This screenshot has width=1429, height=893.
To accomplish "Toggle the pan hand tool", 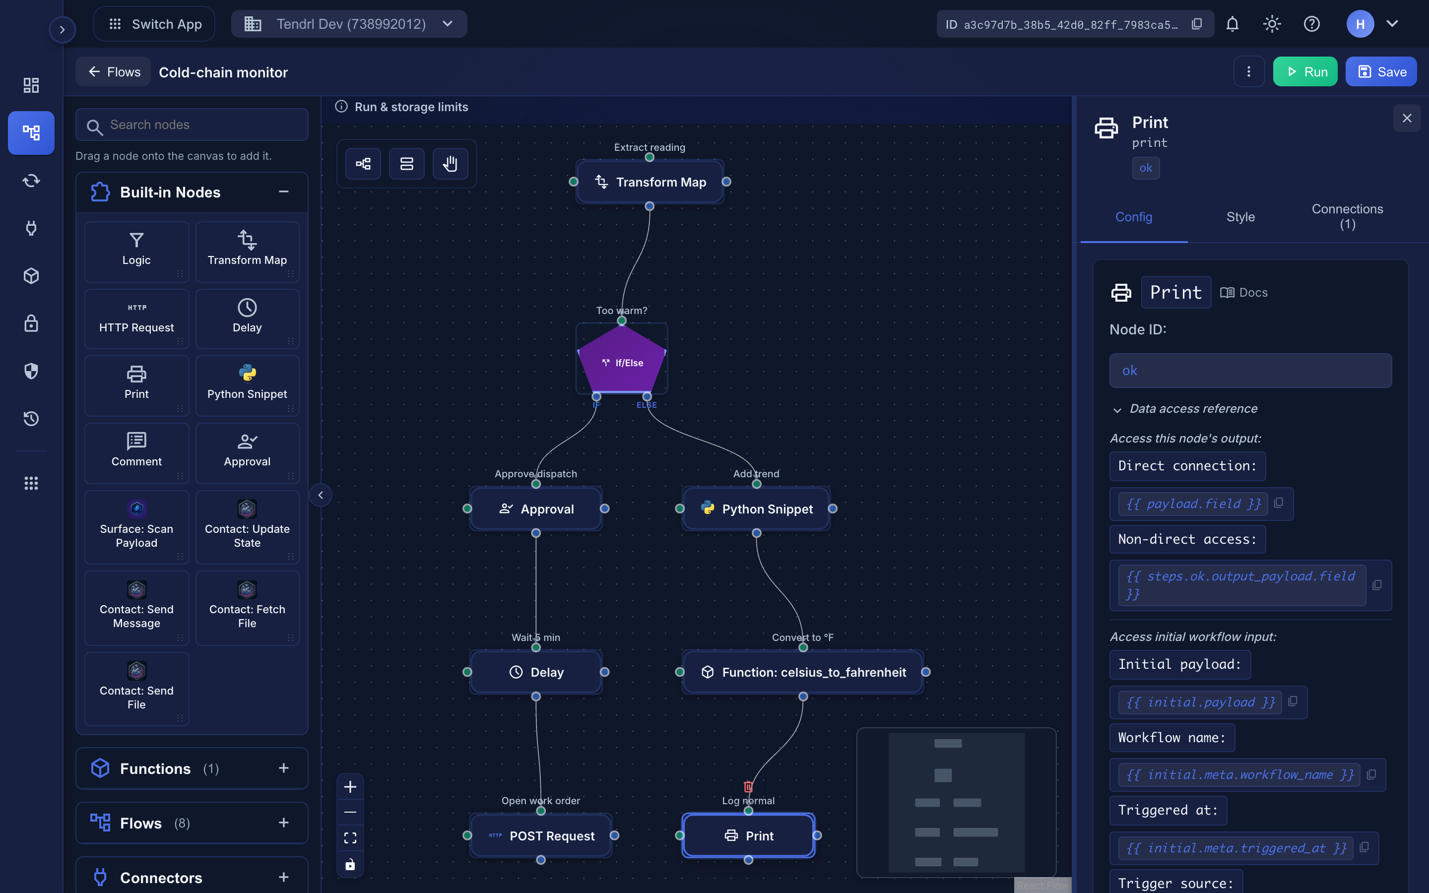I will 451,164.
